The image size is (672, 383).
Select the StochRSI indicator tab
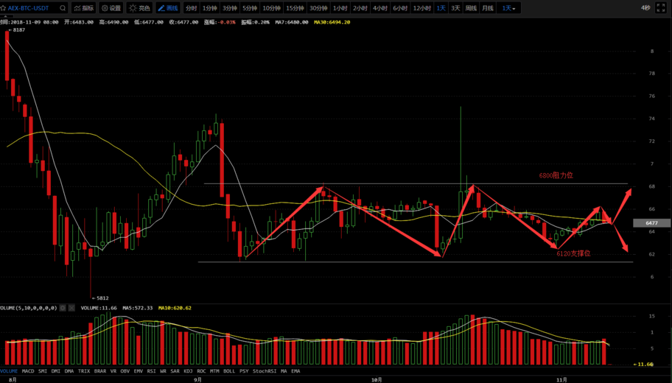(265, 371)
